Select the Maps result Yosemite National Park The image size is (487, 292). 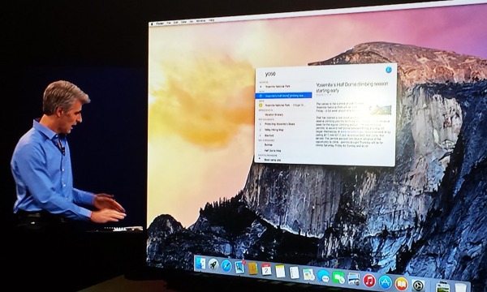(283, 105)
